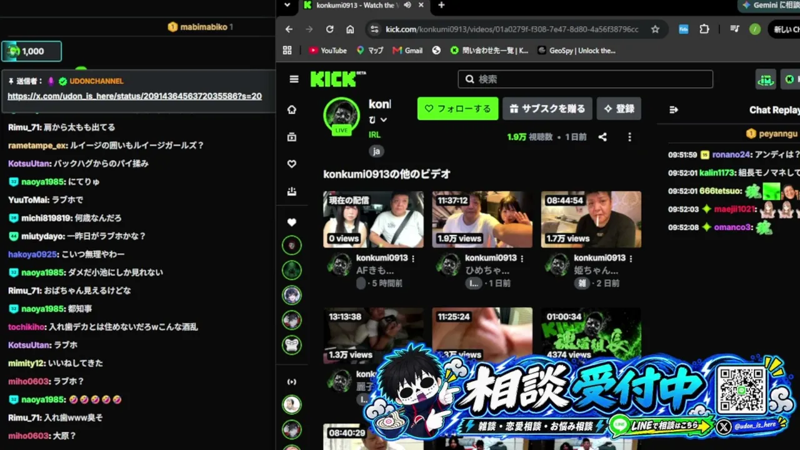This screenshot has width=800, height=450.
Task: Open the Gmail bookmark
Action: pos(407,51)
